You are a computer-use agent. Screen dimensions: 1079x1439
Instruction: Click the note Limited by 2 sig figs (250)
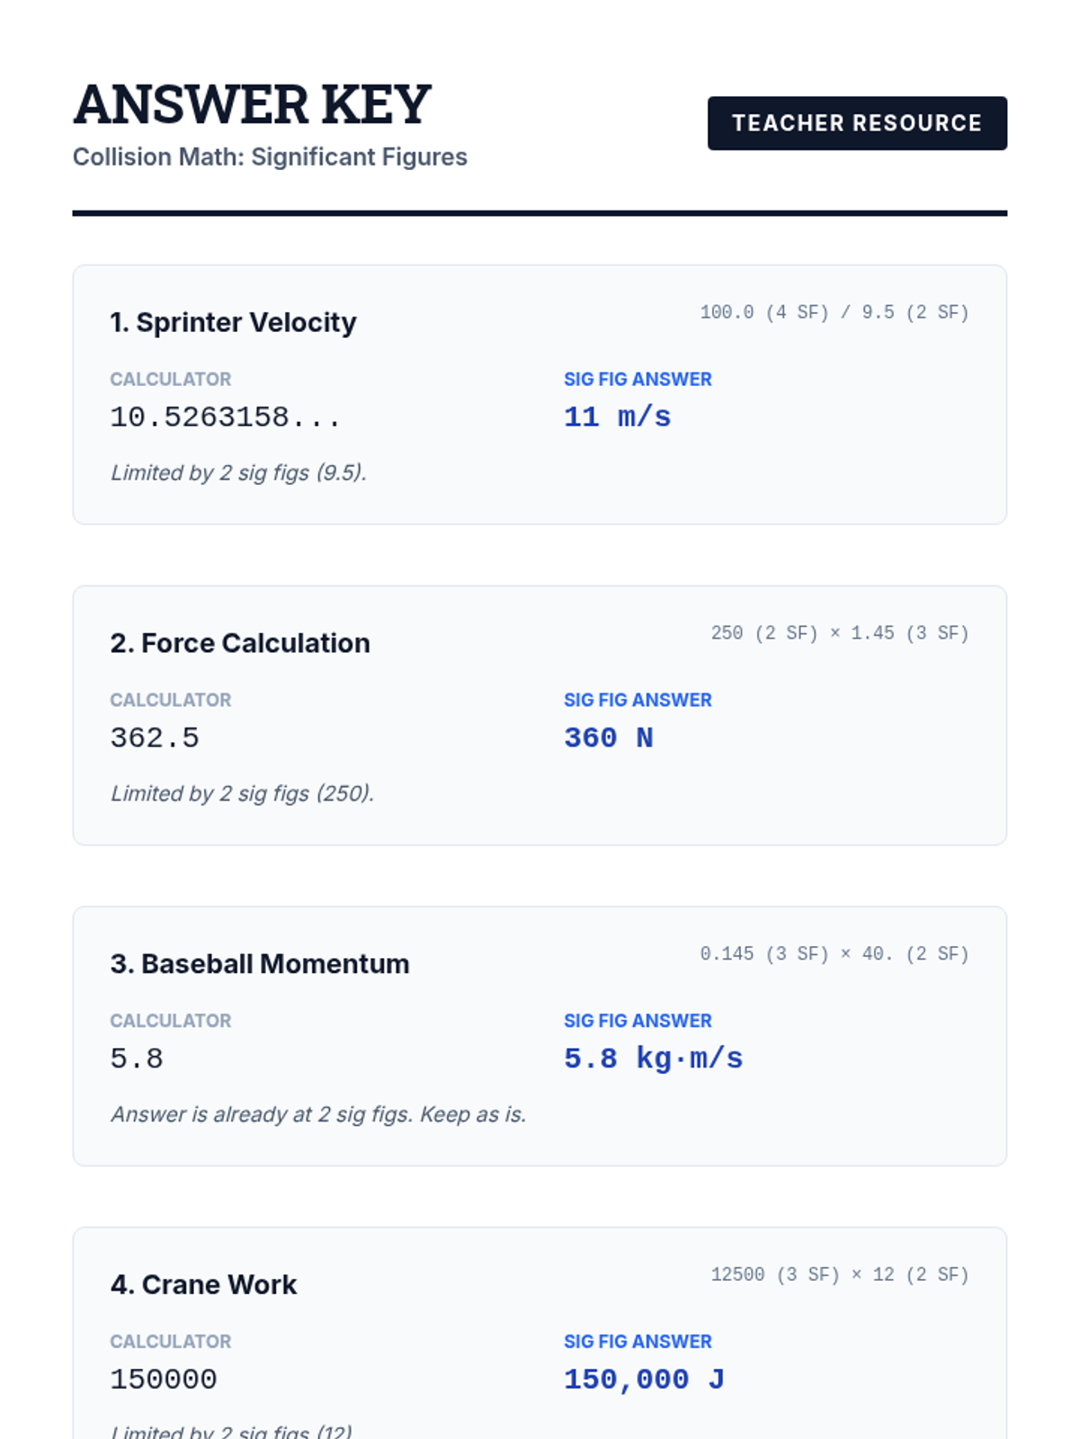click(242, 793)
